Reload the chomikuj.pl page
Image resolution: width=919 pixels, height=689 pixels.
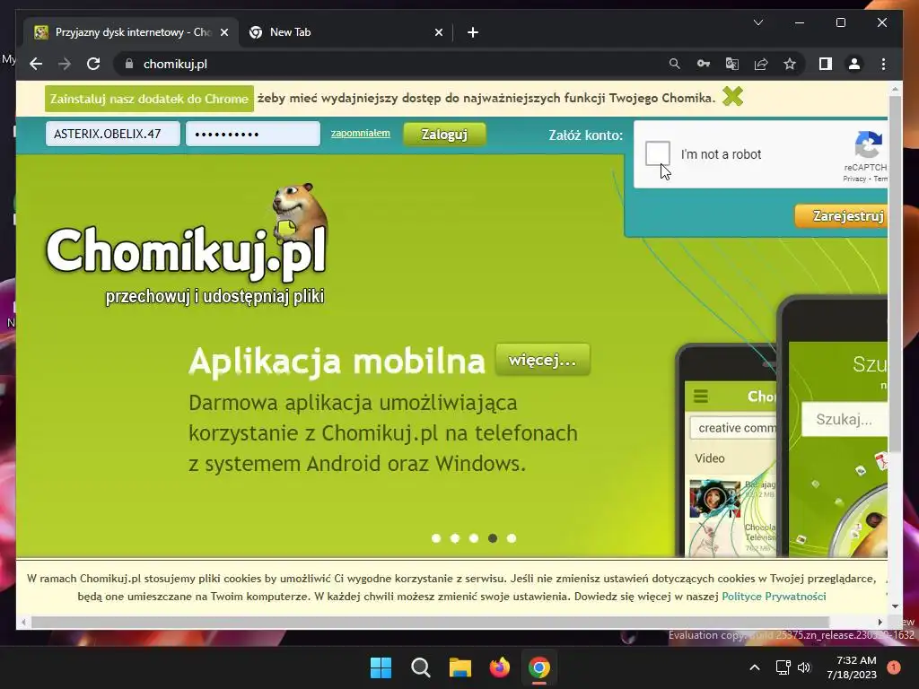click(93, 64)
